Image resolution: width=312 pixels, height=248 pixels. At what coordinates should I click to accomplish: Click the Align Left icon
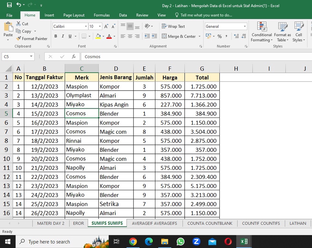[123, 36]
